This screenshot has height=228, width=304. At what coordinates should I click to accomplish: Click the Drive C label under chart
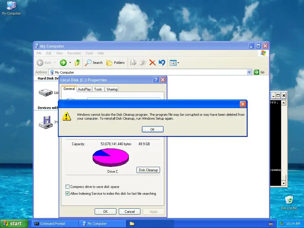coord(113,171)
